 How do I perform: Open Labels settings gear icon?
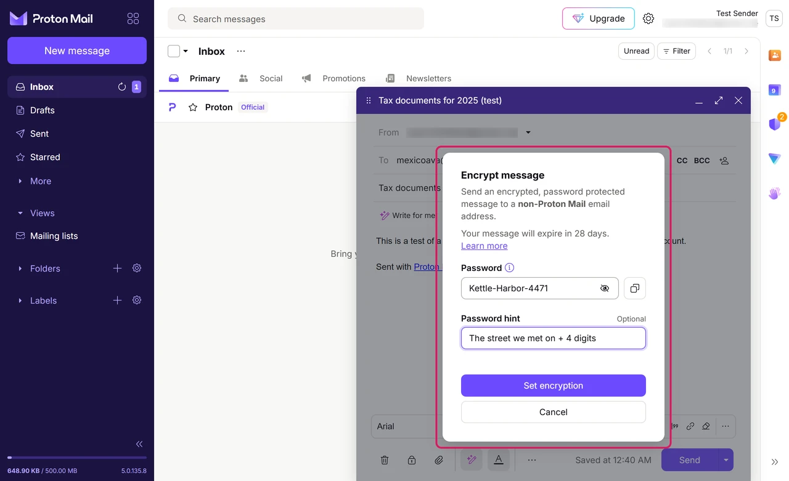(137, 301)
